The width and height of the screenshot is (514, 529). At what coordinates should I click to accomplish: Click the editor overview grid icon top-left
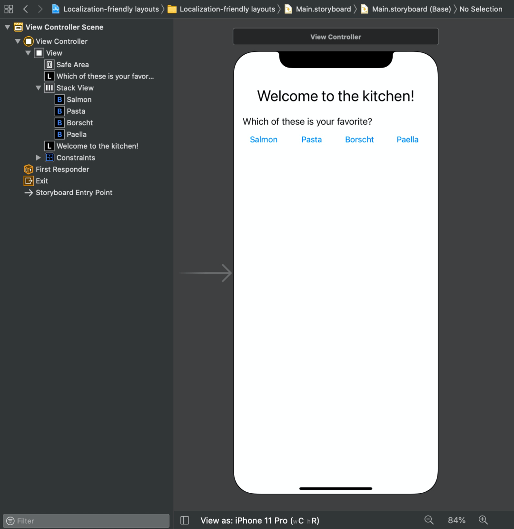(x=9, y=9)
